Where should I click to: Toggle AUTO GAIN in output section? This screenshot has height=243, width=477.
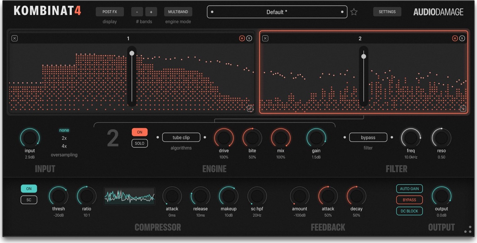tap(409, 189)
